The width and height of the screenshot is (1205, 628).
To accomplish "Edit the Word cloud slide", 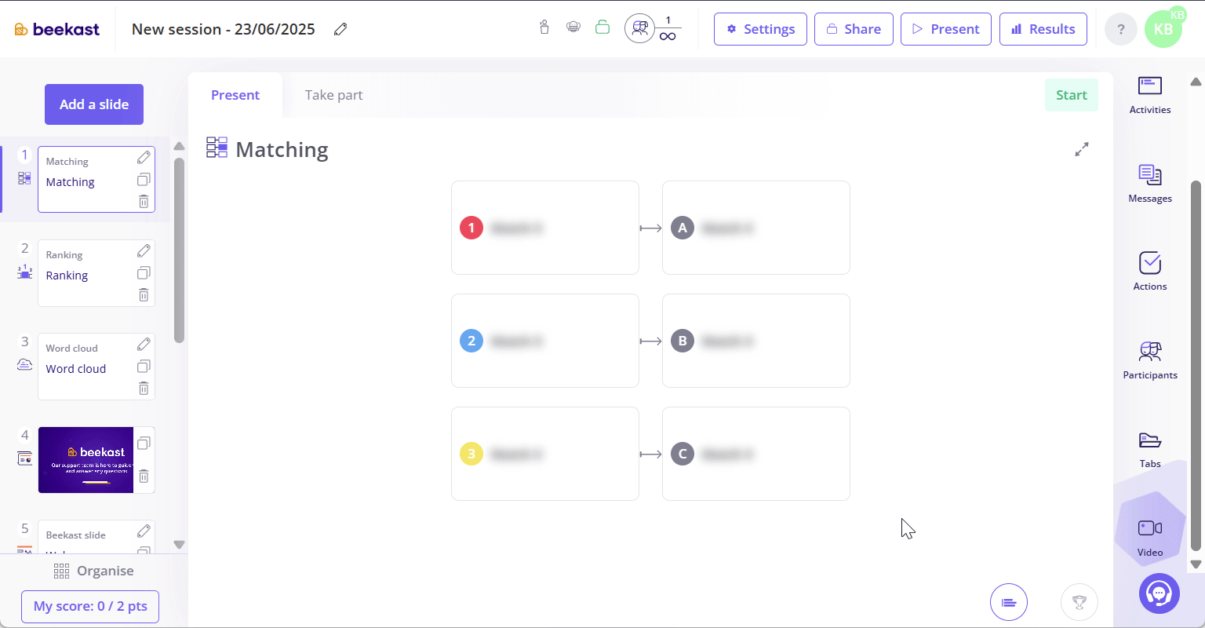I will click(x=144, y=345).
